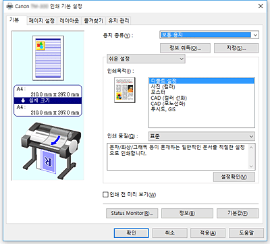Open the 용지 종류 dropdown
This screenshot has width=270, height=244.
tap(209, 35)
